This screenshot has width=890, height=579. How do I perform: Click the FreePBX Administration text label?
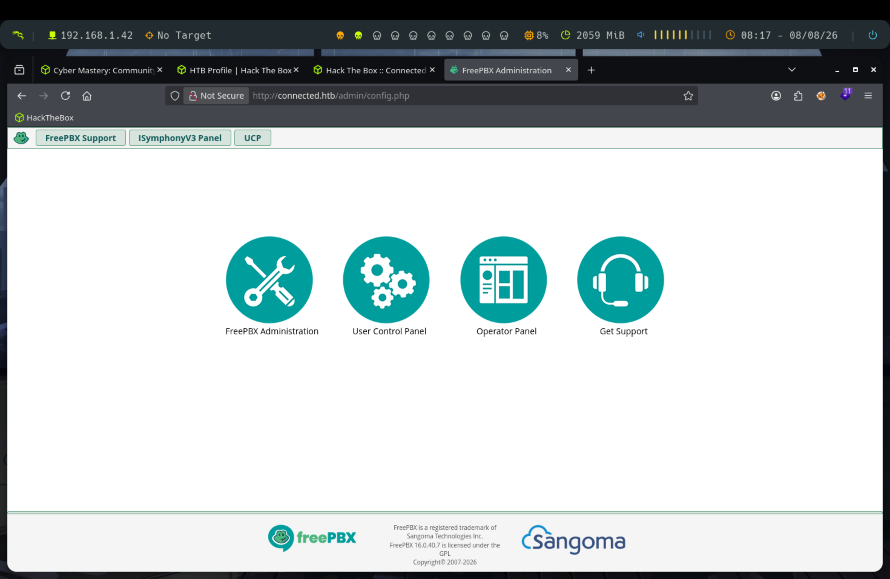pos(272,331)
